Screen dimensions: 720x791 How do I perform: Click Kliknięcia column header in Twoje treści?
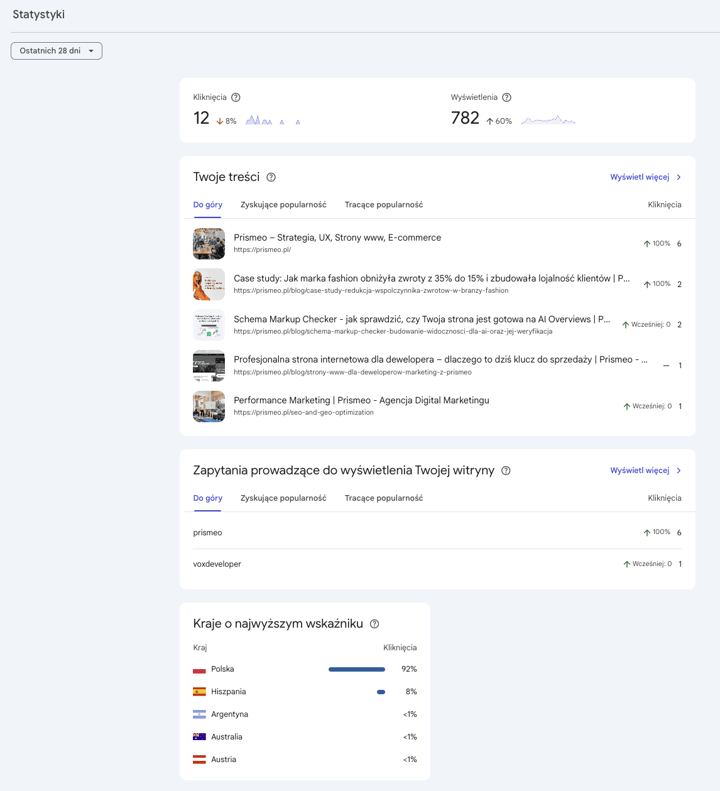tap(665, 205)
